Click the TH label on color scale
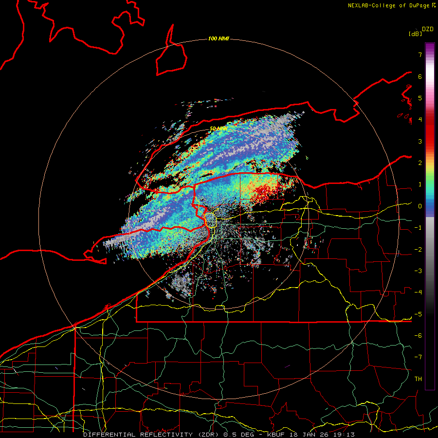The width and height of the screenshot is (438, 438). pos(418,379)
